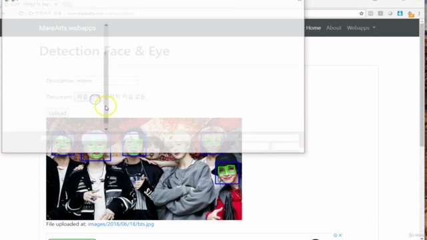Select the Detection Face & Eye heading
The width and height of the screenshot is (427, 240).
point(105,51)
